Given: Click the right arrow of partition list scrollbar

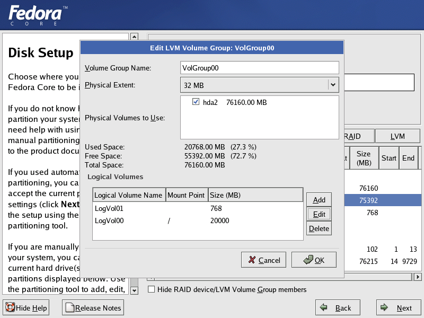Looking at the screenshot, I should 418,277.
